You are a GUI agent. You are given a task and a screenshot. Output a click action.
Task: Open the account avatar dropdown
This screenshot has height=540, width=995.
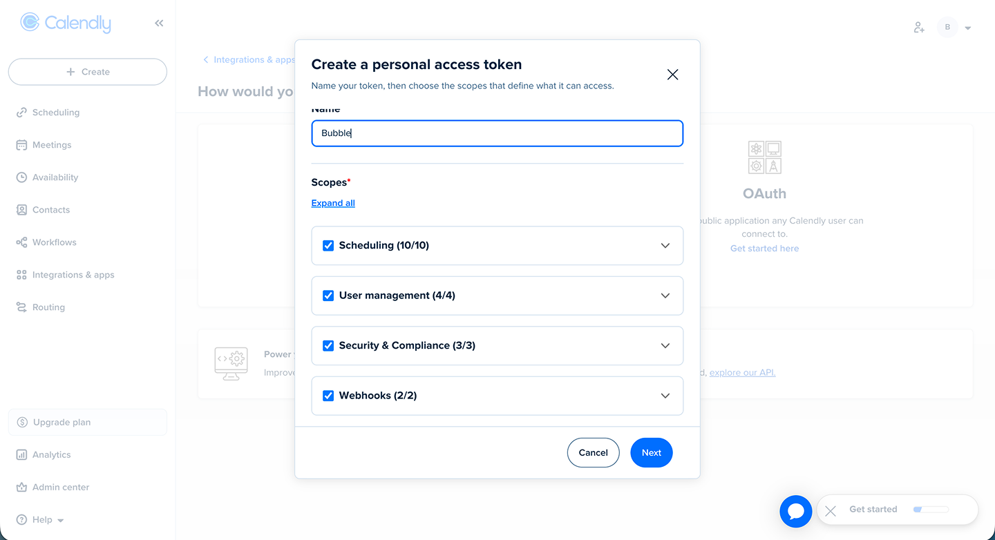click(x=955, y=28)
